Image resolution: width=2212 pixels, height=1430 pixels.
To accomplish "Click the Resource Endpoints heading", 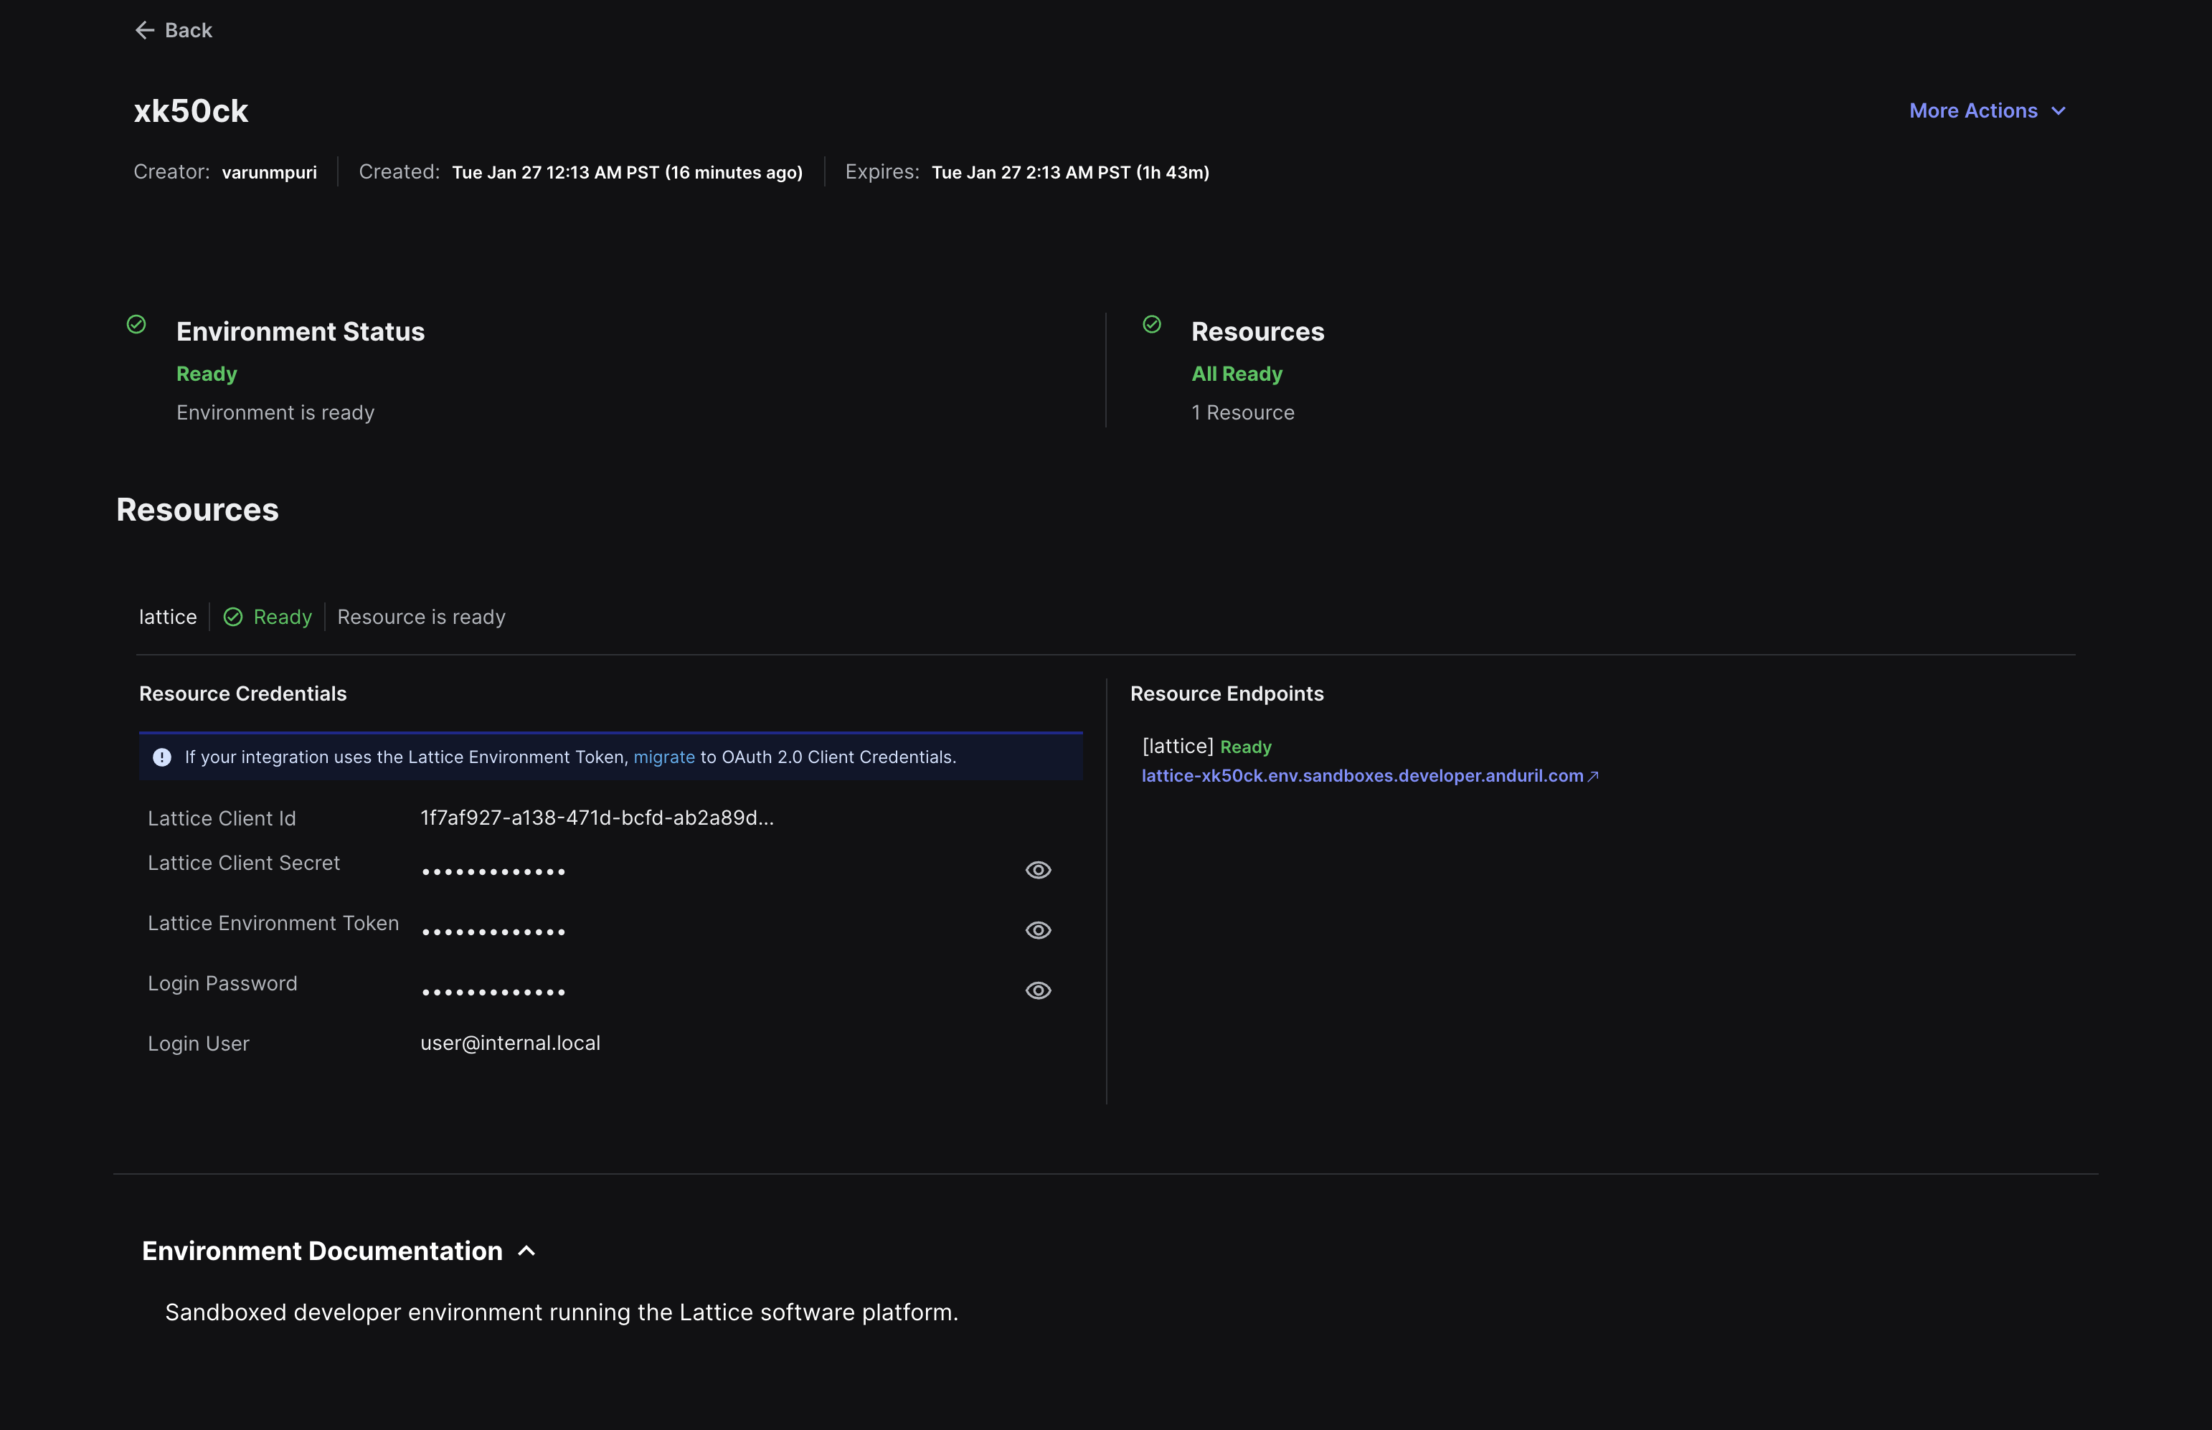I will pyautogui.click(x=1226, y=693).
